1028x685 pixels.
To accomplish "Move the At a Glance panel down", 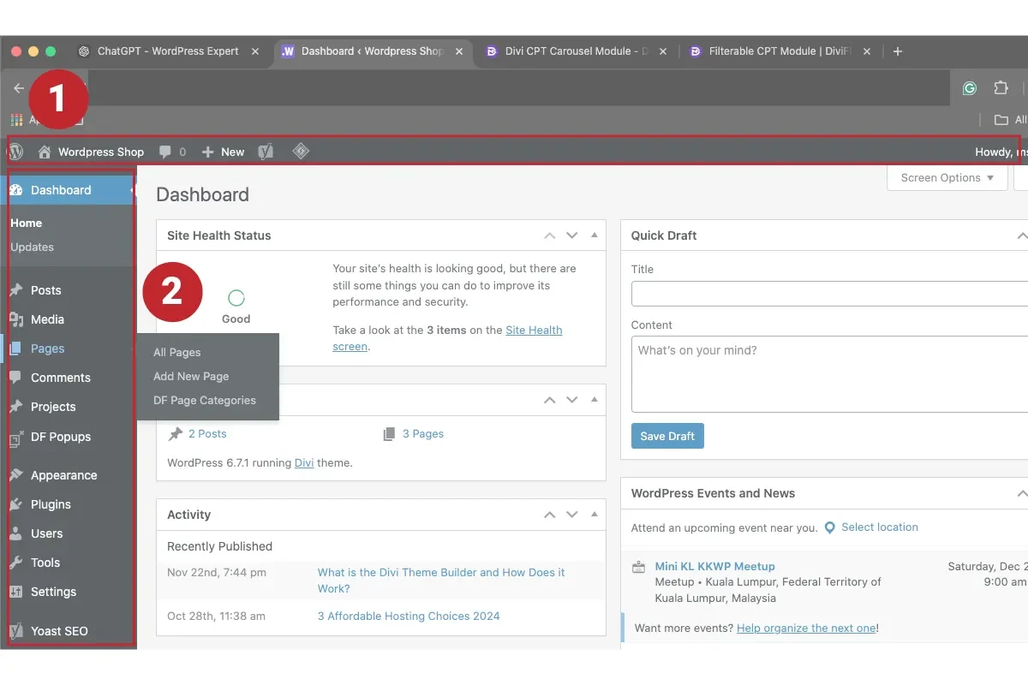I will pyautogui.click(x=571, y=400).
